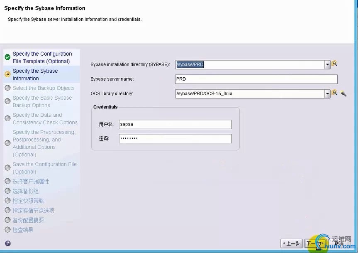Select the Specify the Sybase Information step
Image resolution: width=358 pixels, height=253 pixels.
point(35,74)
